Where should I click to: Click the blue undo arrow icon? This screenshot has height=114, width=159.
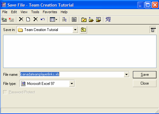pyautogui.click(x=43, y=19)
